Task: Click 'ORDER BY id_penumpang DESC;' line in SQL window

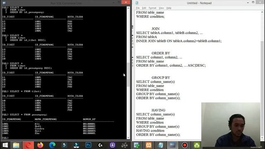Action: pos(31,68)
